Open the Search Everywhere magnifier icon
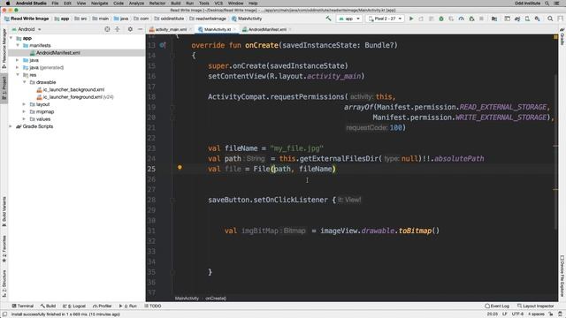The width and height of the screenshot is (566, 318). click(550, 19)
